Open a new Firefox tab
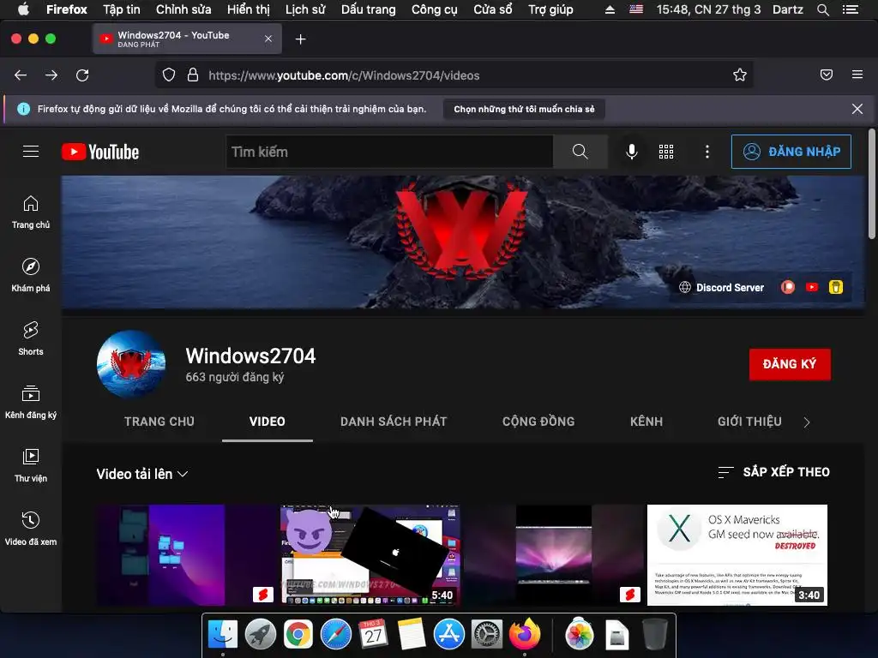 click(x=301, y=39)
